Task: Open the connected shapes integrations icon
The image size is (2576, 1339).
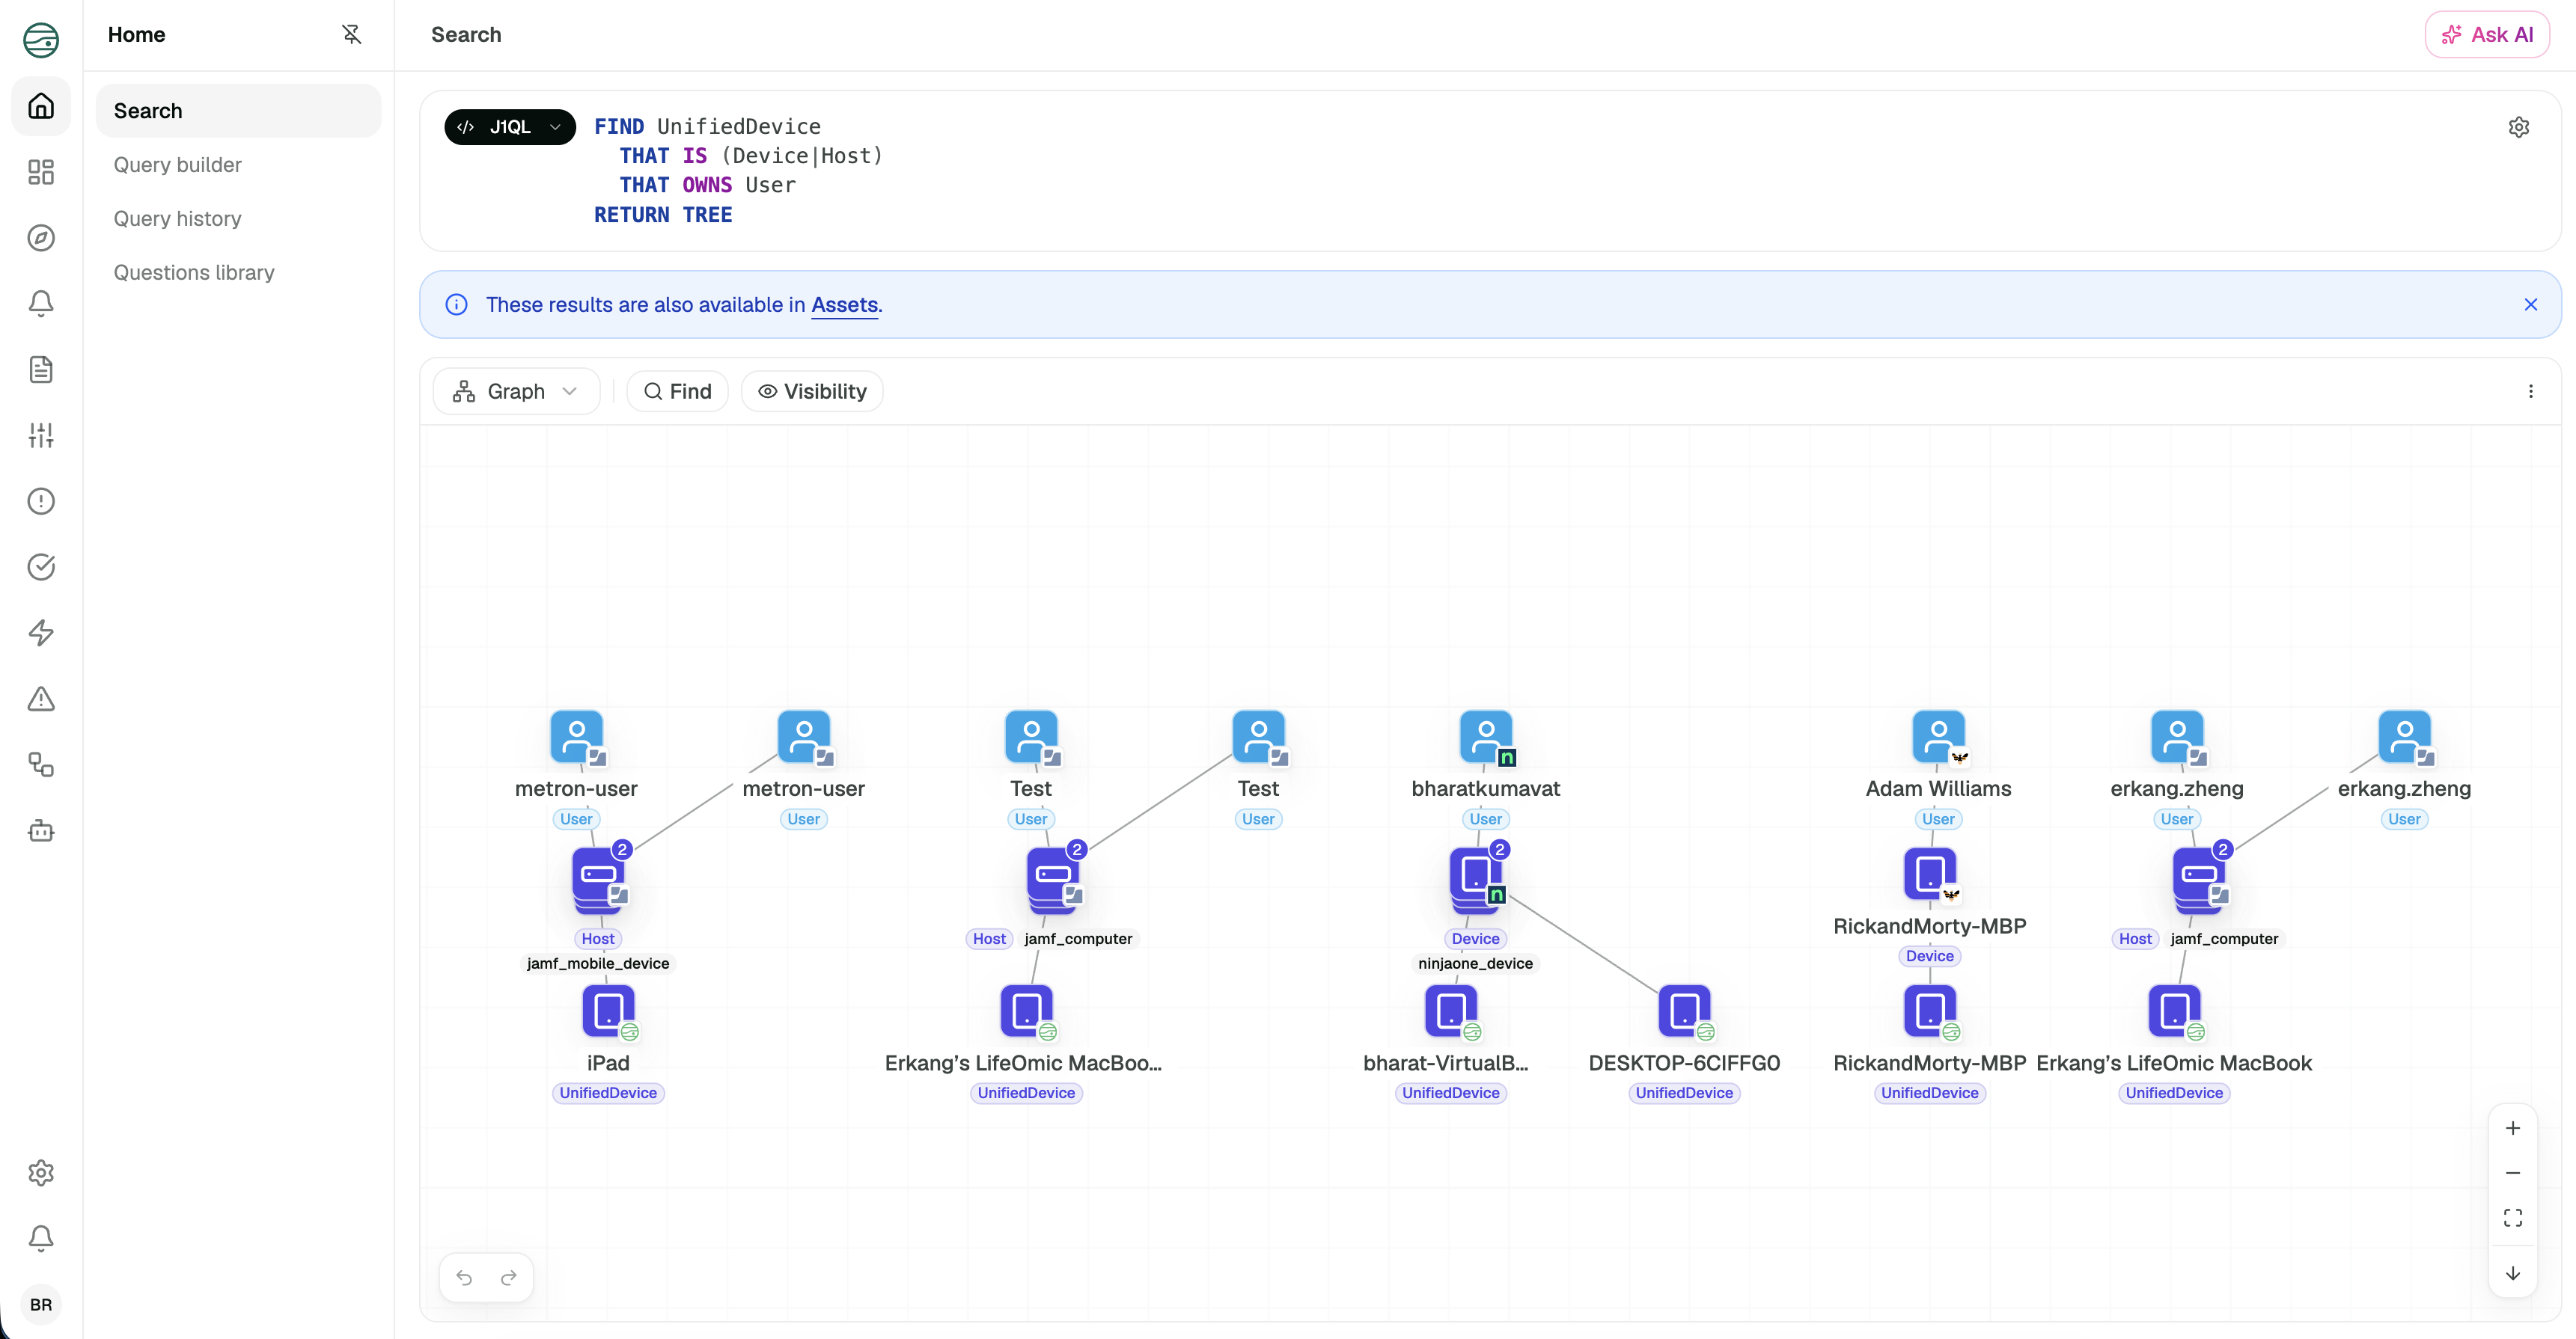Action: pos(41,765)
